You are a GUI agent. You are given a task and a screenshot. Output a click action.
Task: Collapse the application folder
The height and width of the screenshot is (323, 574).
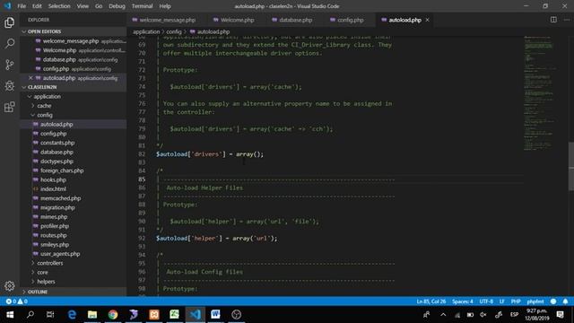click(47, 97)
